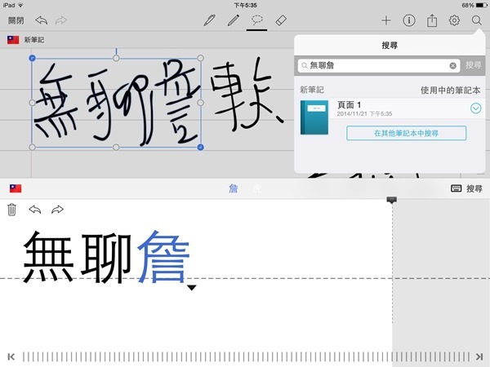Change input language flag in writing panel
The image size is (490, 367).
(16, 188)
